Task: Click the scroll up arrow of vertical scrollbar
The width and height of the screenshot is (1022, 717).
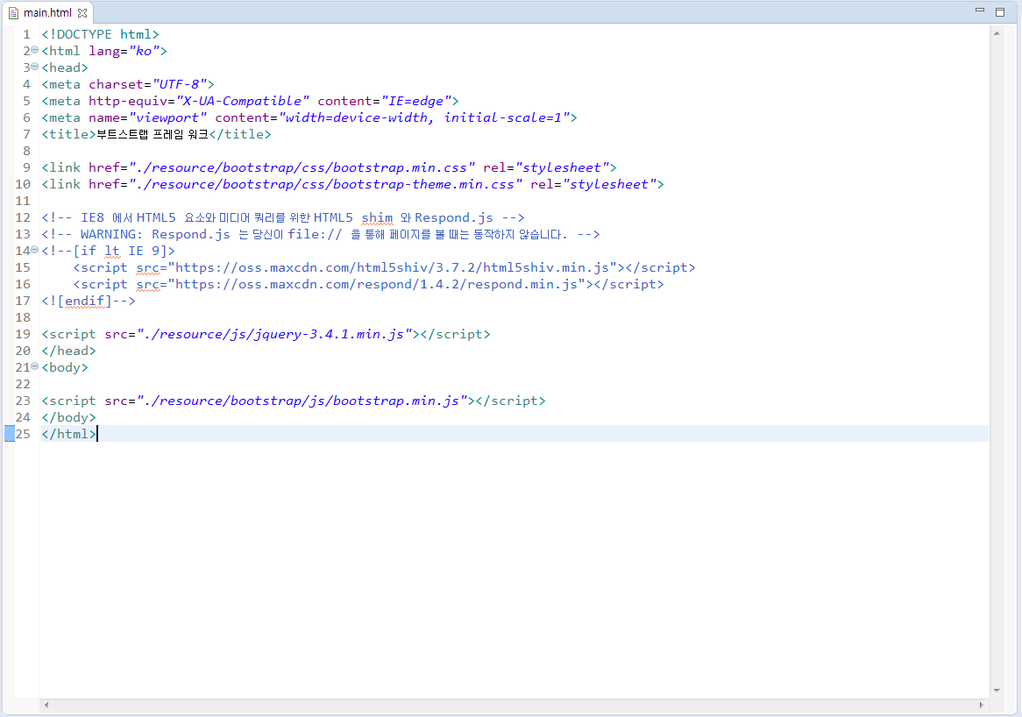Action: pos(997,33)
